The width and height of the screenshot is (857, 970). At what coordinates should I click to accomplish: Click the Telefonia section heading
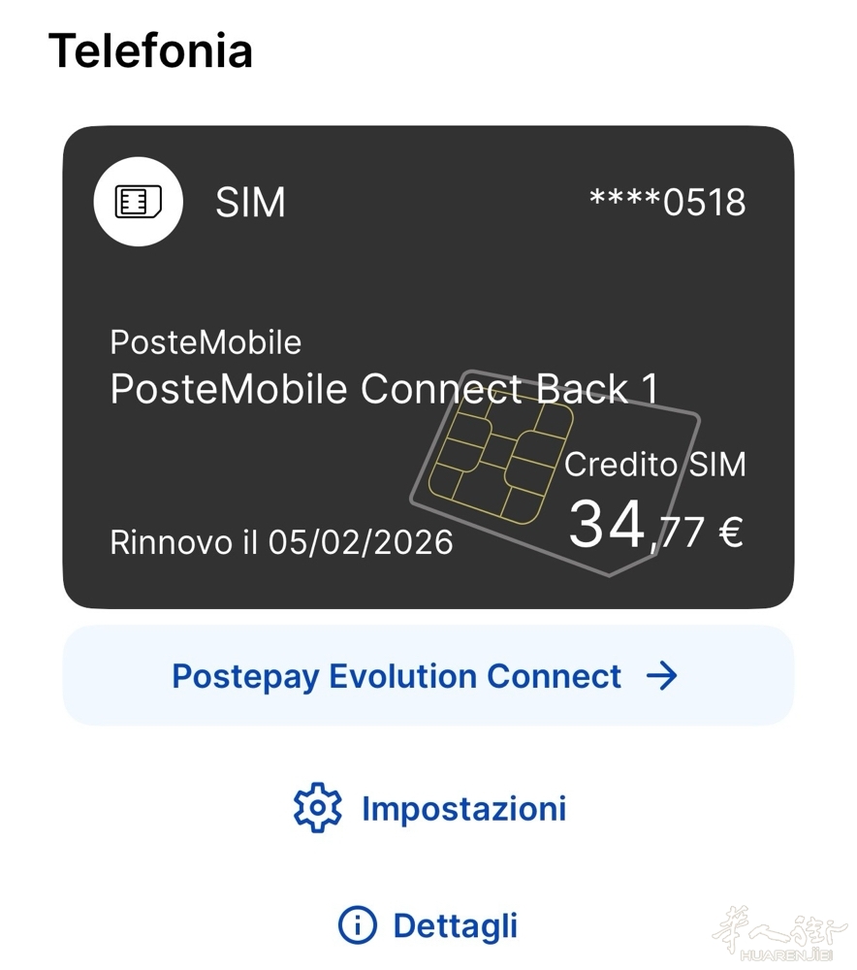tap(150, 50)
